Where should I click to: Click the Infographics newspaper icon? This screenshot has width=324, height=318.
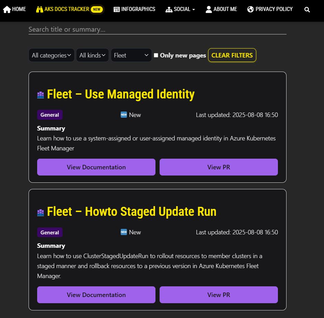pyautogui.click(x=117, y=10)
